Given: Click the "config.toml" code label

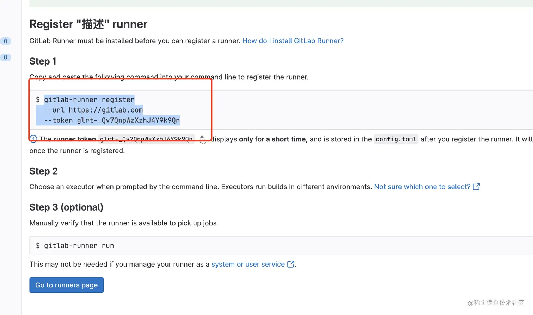Looking at the screenshot, I should 396,139.
